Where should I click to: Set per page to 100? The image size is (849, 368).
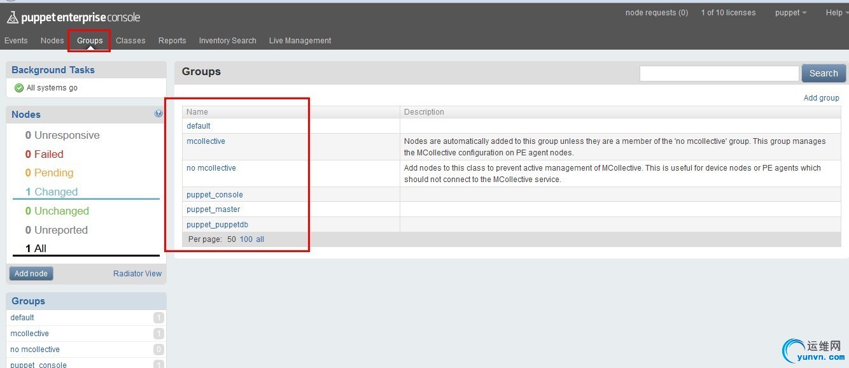pos(246,239)
